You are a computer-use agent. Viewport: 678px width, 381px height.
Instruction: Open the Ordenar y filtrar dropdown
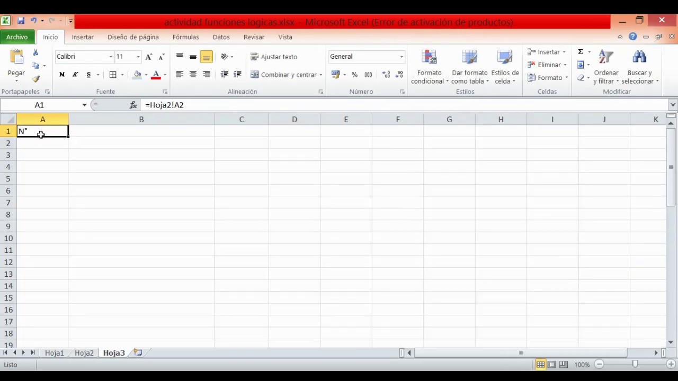pyautogui.click(x=606, y=67)
